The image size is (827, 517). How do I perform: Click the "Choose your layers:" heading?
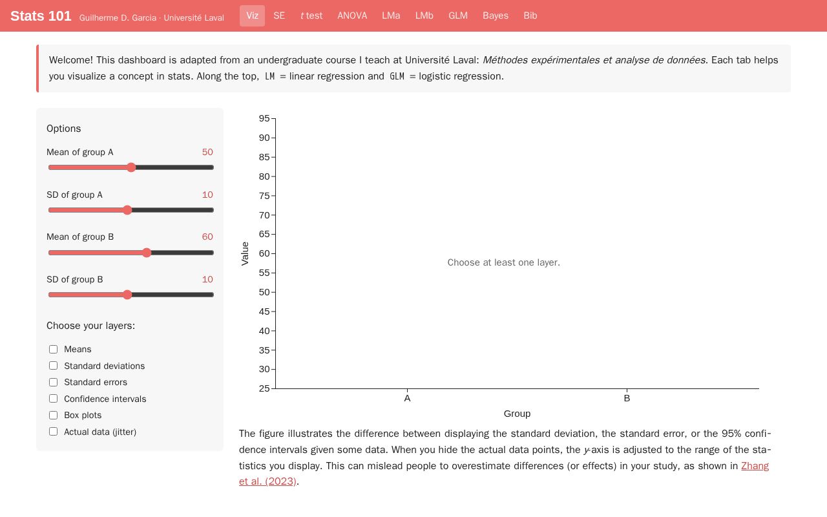pos(91,326)
